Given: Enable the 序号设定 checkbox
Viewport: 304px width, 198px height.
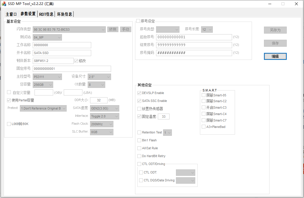Looking at the screenshot, I should (138, 21).
